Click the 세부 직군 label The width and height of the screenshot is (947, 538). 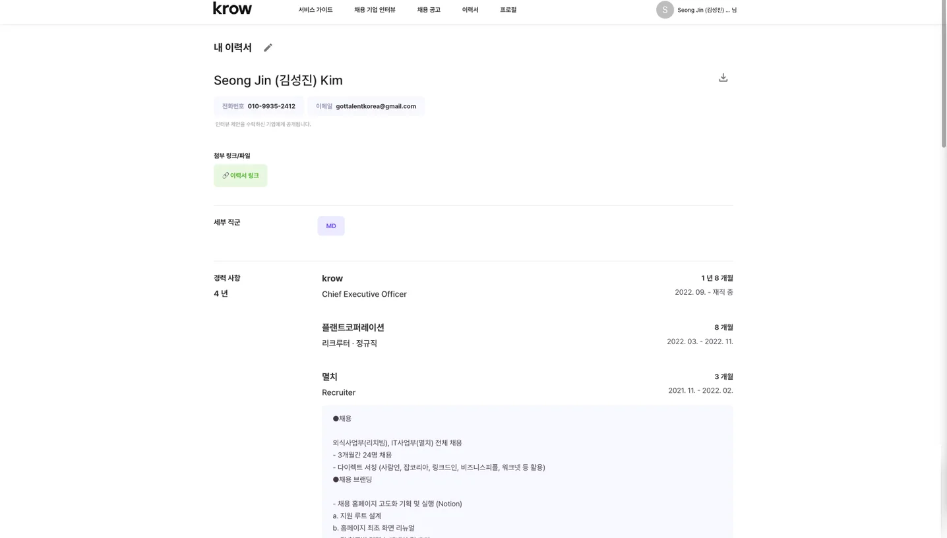[x=227, y=222]
